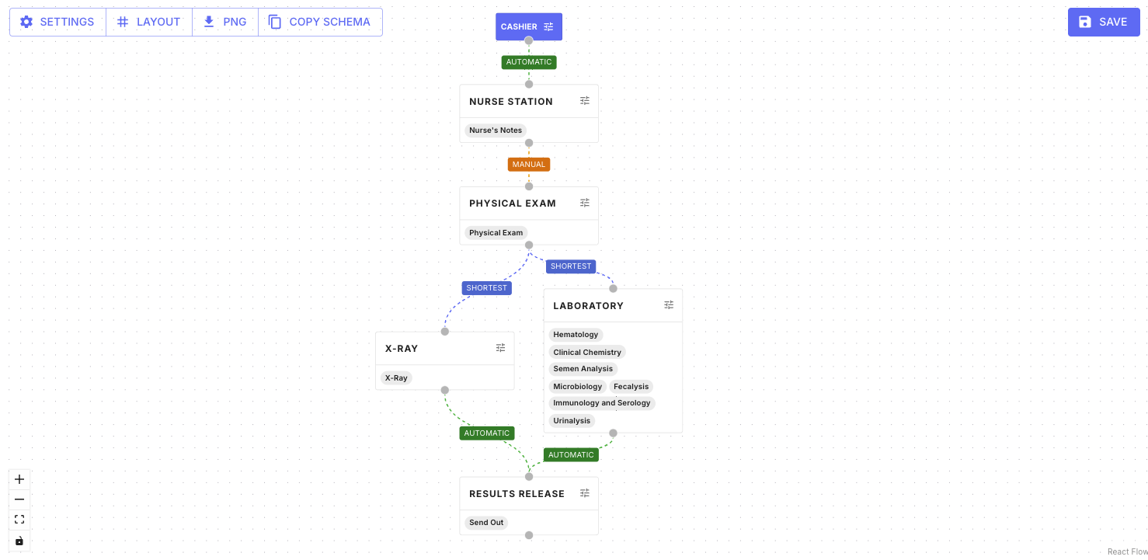1148x560 pixels.
Task: Click the Layout toolbar button
Action: point(148,22)
